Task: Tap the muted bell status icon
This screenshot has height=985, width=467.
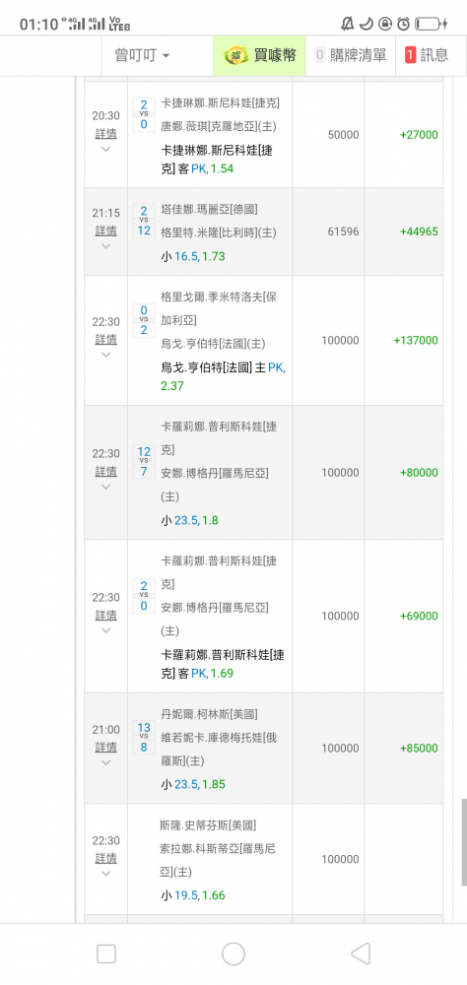Action: point(347,24)
